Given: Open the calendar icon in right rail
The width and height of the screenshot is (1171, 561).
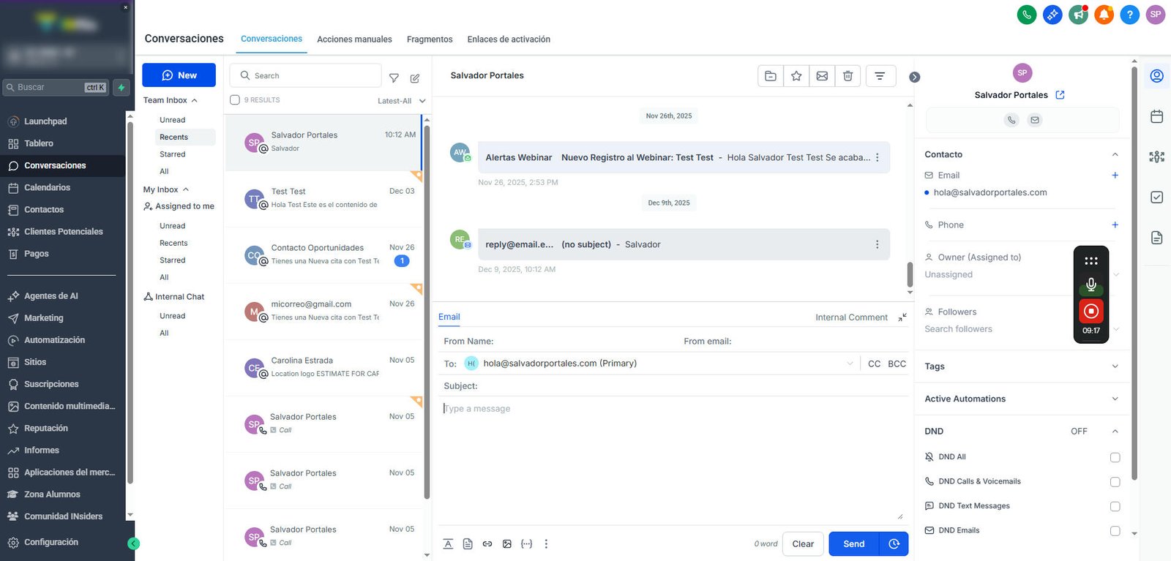Looking at the screenshot, I should coord(1157,116).
